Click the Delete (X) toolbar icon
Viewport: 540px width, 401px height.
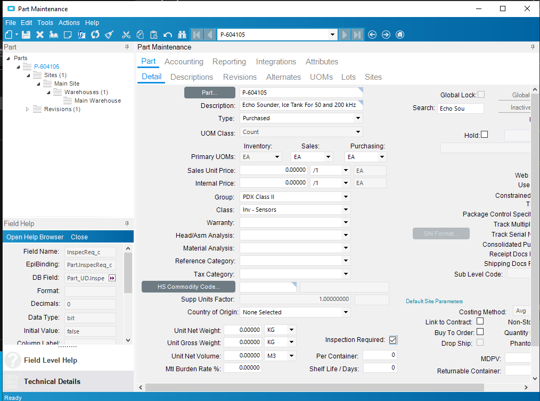40,35
